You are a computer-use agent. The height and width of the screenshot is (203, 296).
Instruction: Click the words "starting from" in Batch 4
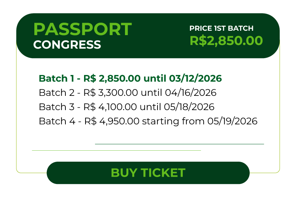click(173, 121)
